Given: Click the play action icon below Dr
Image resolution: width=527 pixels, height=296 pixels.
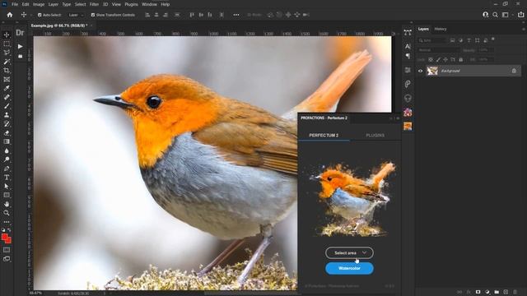Looking at the screenshot, I should 20,46.
